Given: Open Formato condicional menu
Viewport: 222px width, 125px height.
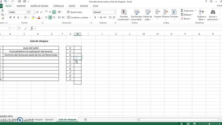Looking at the screenshot, I should point(124,15).
